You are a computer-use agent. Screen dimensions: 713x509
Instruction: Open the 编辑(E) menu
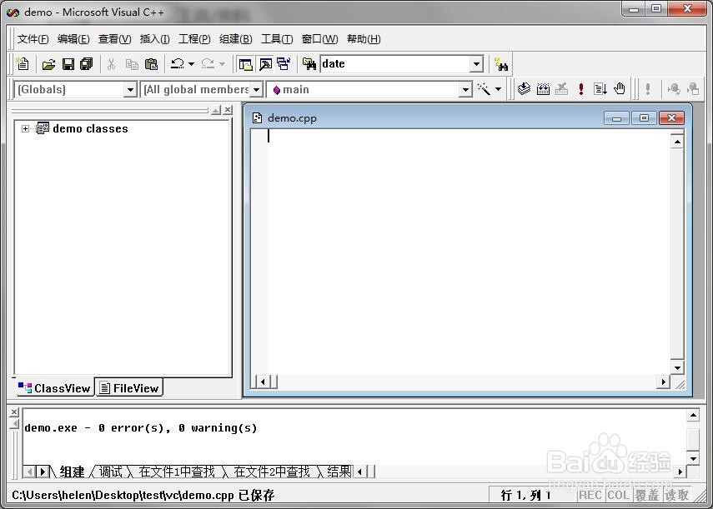[73, 39]
